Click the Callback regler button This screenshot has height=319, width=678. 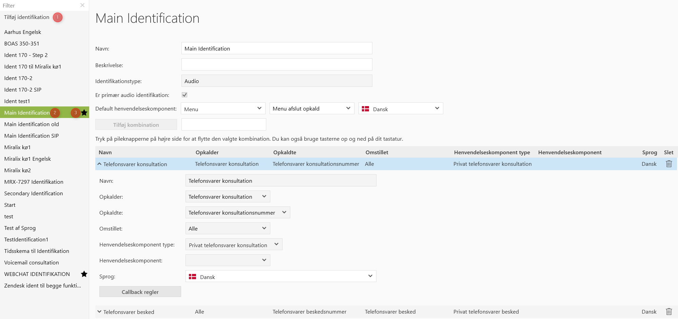[x=140, y=292]
